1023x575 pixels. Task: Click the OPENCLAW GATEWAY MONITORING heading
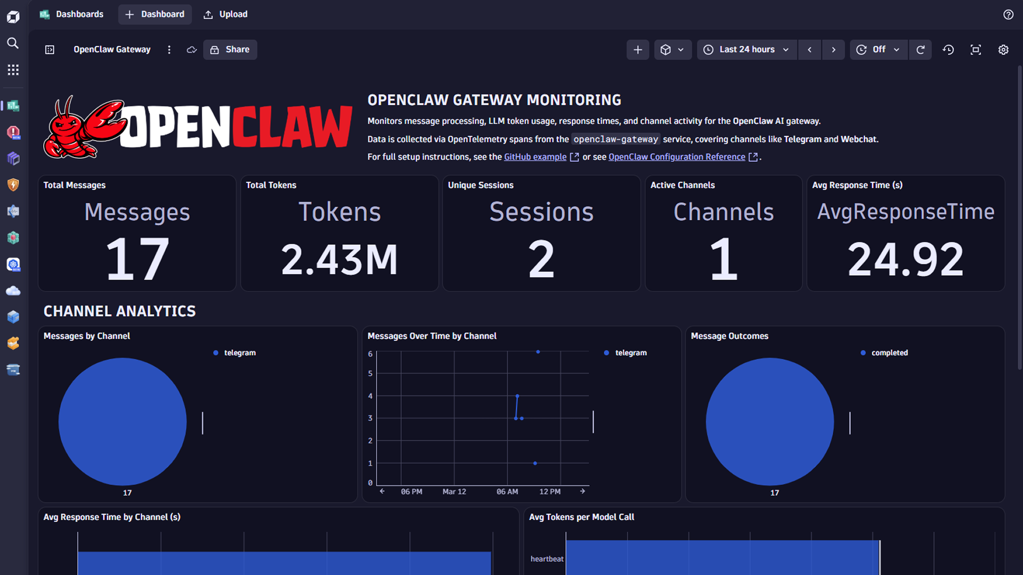pyautogui.click(x=494, y=100)
